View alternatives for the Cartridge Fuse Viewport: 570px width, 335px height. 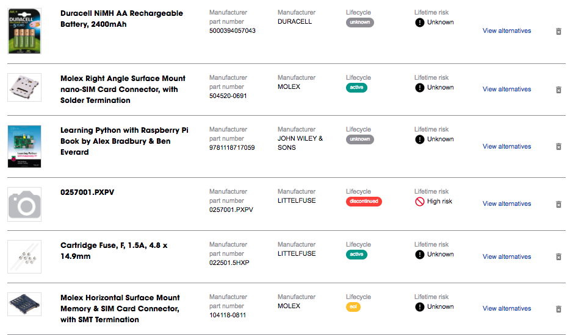[507, 256]
